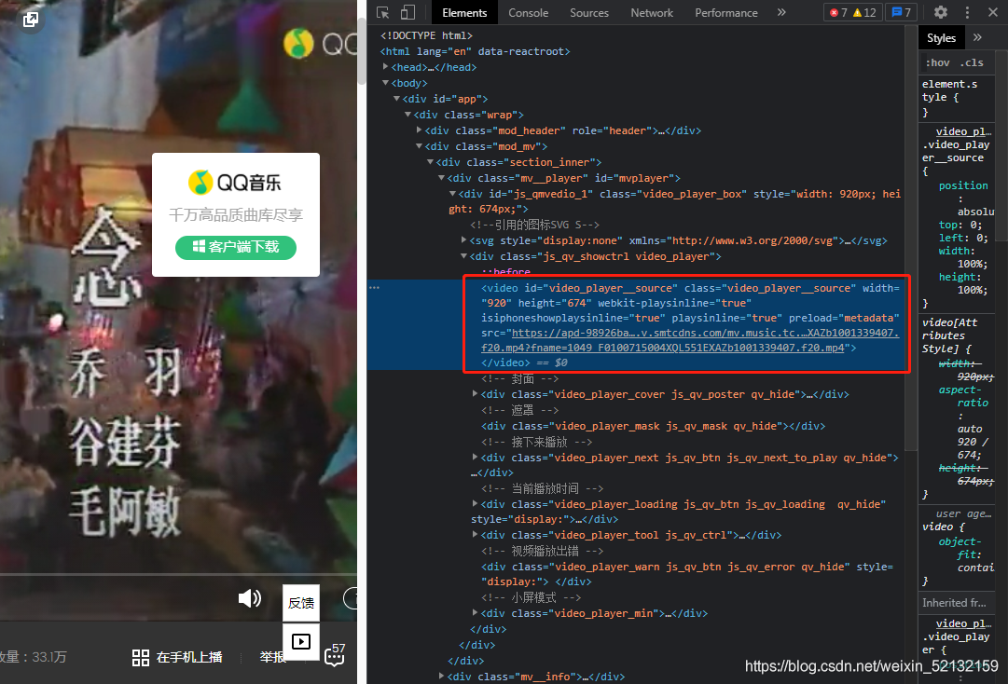
Task: Open the video_pl… stylesheet source link
Action: tap(962, 131)
